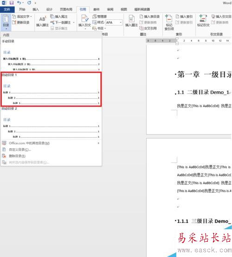The width and height of the screenshot is (232, 257).
Task: Switch to the 邮件 (Mailings) tab
Action: tap(97, 9)
